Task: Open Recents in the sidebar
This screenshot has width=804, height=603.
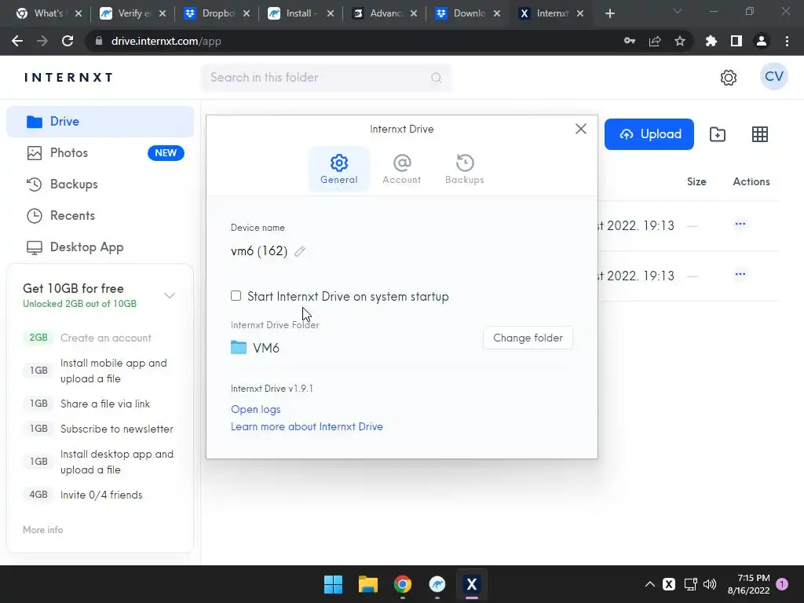Action: (100, 215)
